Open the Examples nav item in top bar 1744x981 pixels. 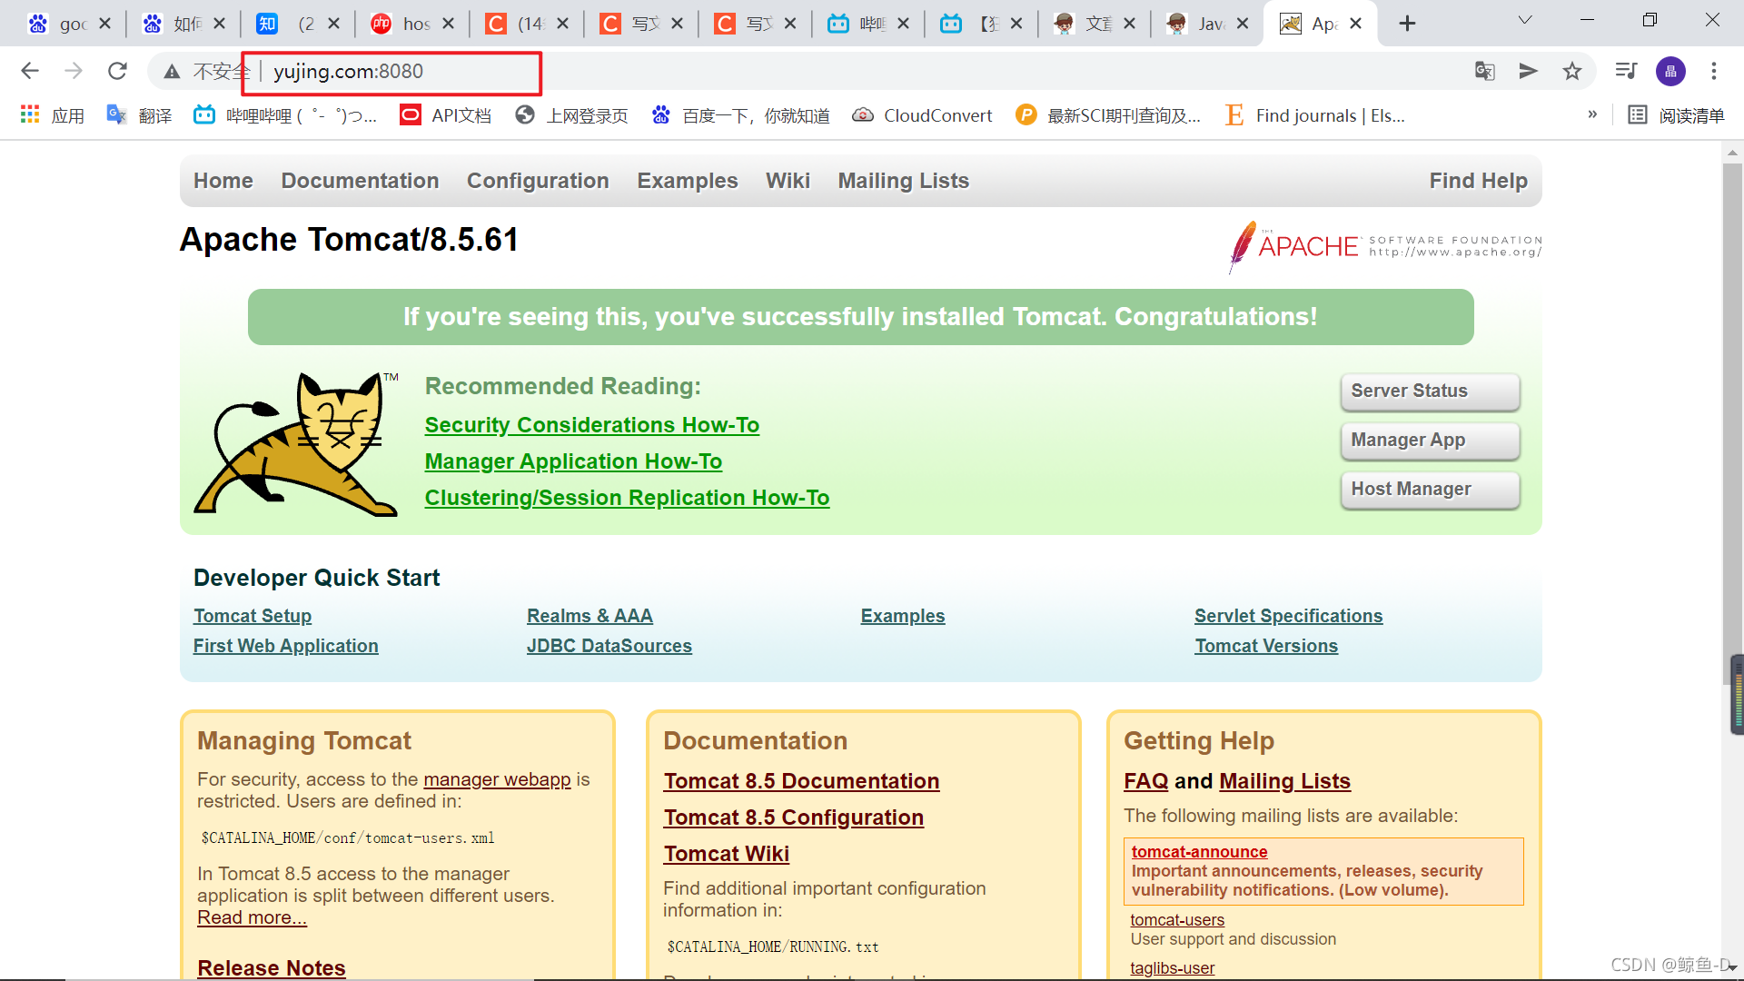688,181
